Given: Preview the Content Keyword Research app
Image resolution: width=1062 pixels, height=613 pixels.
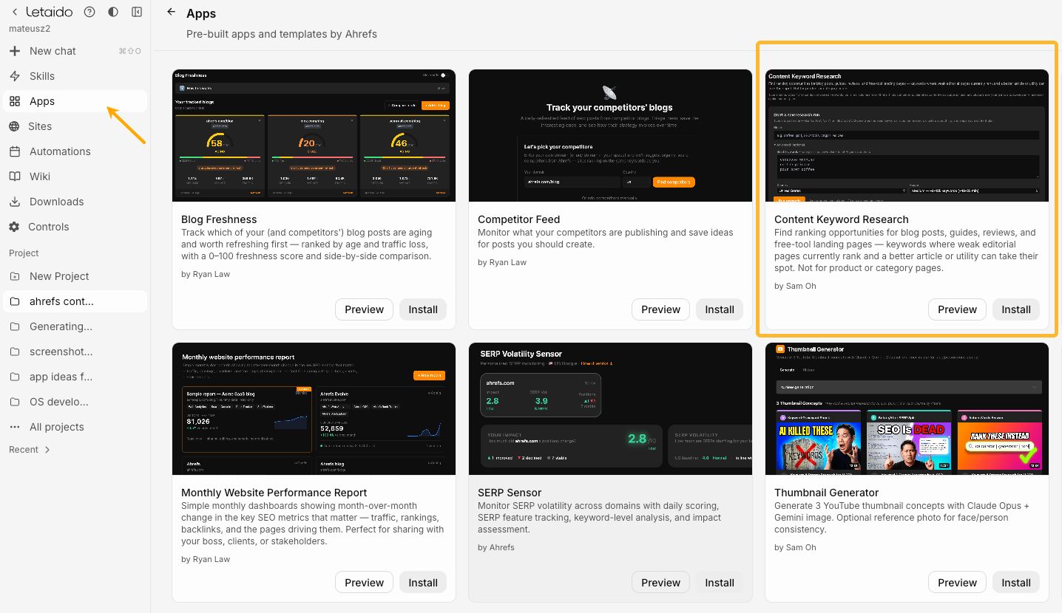Looking at the screenshot, I should (x=957, y=309).
